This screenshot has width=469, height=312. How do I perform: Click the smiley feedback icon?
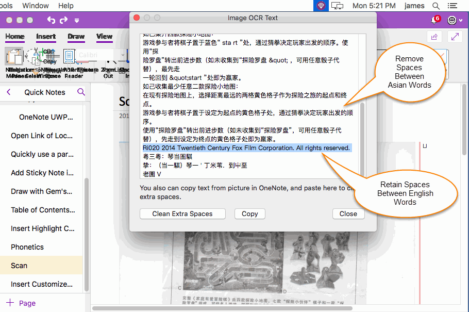click(x=451, y=20)
